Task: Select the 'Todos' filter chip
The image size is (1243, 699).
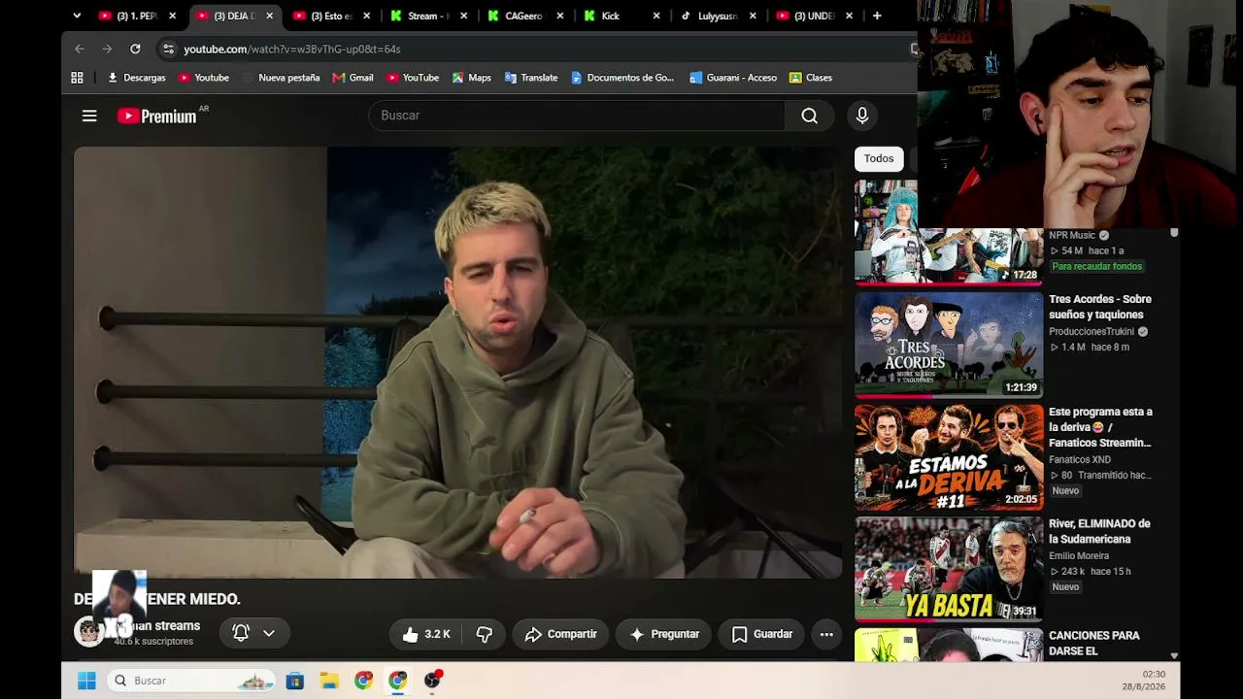Action: [x=879, y=159]
